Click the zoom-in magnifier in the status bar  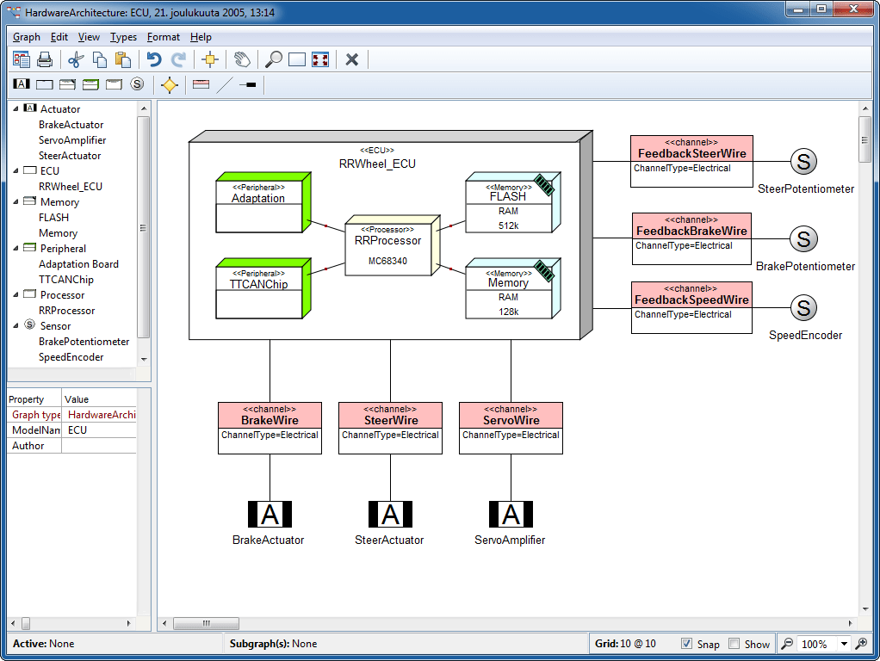pyautogui.click(x=860, y=644)
